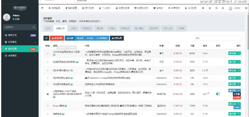Open the preview image icon for 活动报名表单系统

[72, 84]
